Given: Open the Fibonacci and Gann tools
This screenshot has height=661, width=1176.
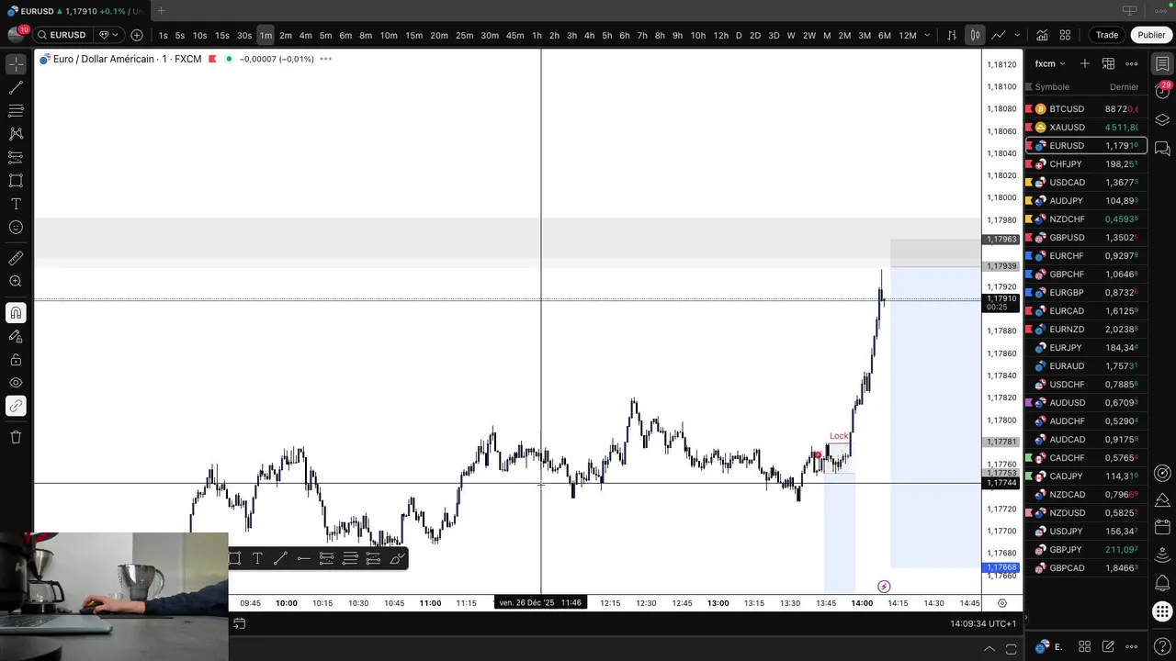Looking at the screenshot, I should tap(16, 111).
